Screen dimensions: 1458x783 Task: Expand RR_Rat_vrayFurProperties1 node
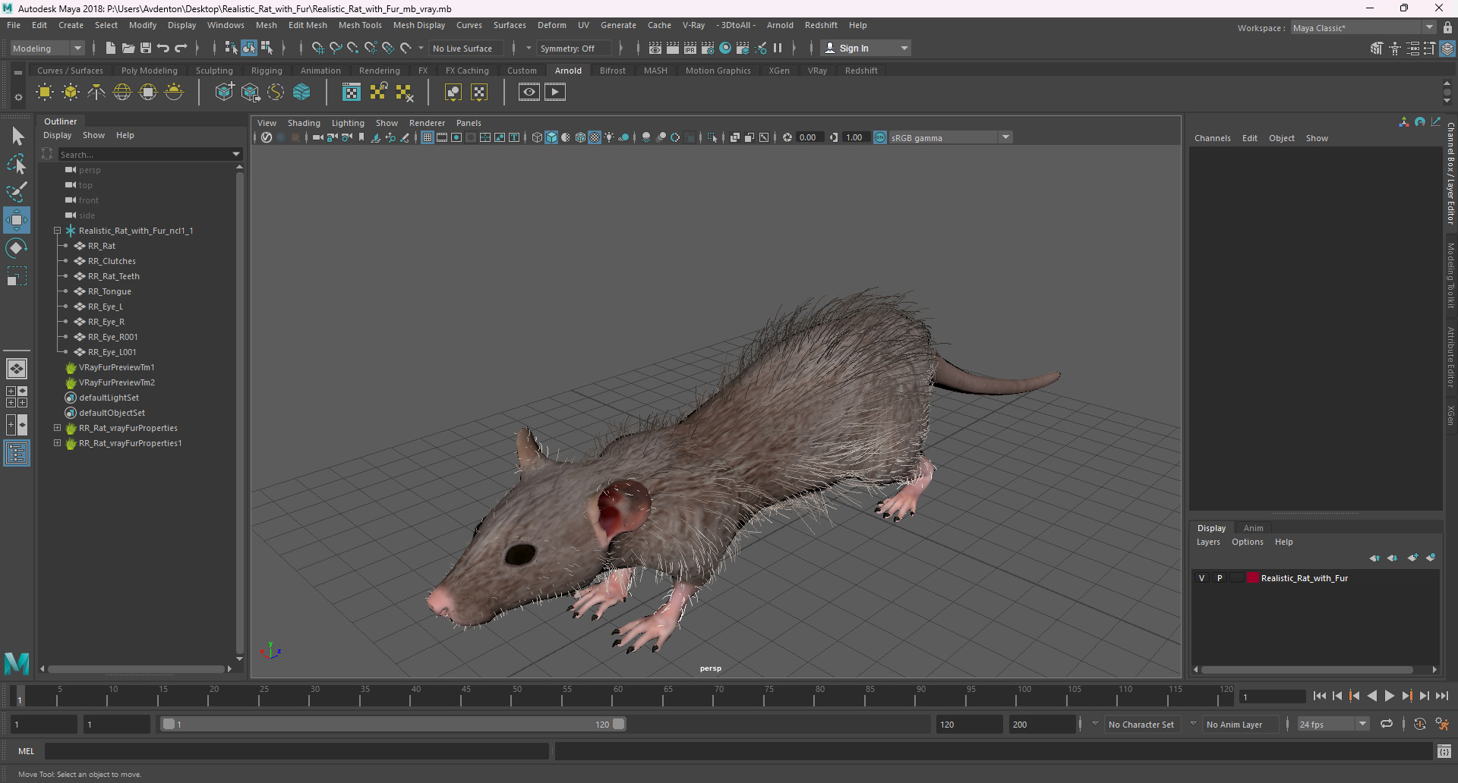click(57, 443)
